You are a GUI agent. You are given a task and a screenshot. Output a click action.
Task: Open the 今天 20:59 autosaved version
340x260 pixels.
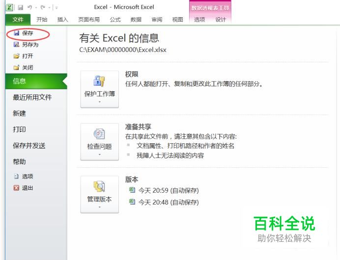[x=169, y=190]
